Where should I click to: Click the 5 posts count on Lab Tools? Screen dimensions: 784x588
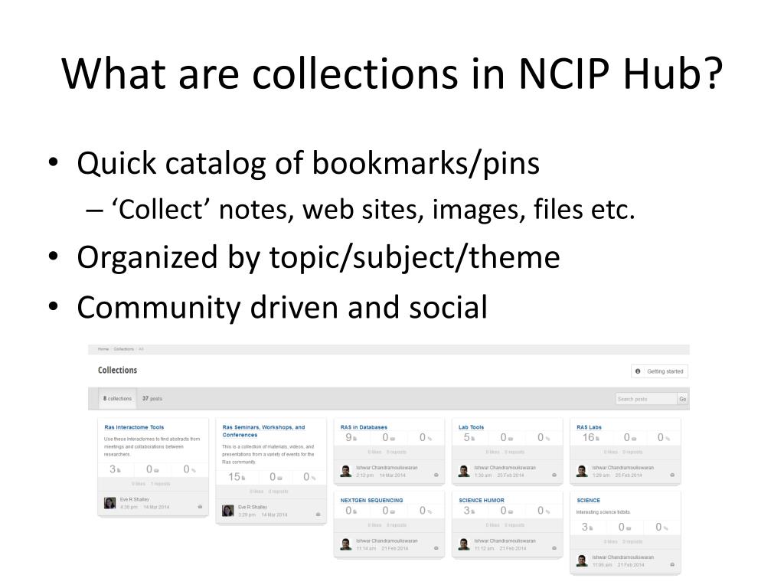(x=469, y=437)
